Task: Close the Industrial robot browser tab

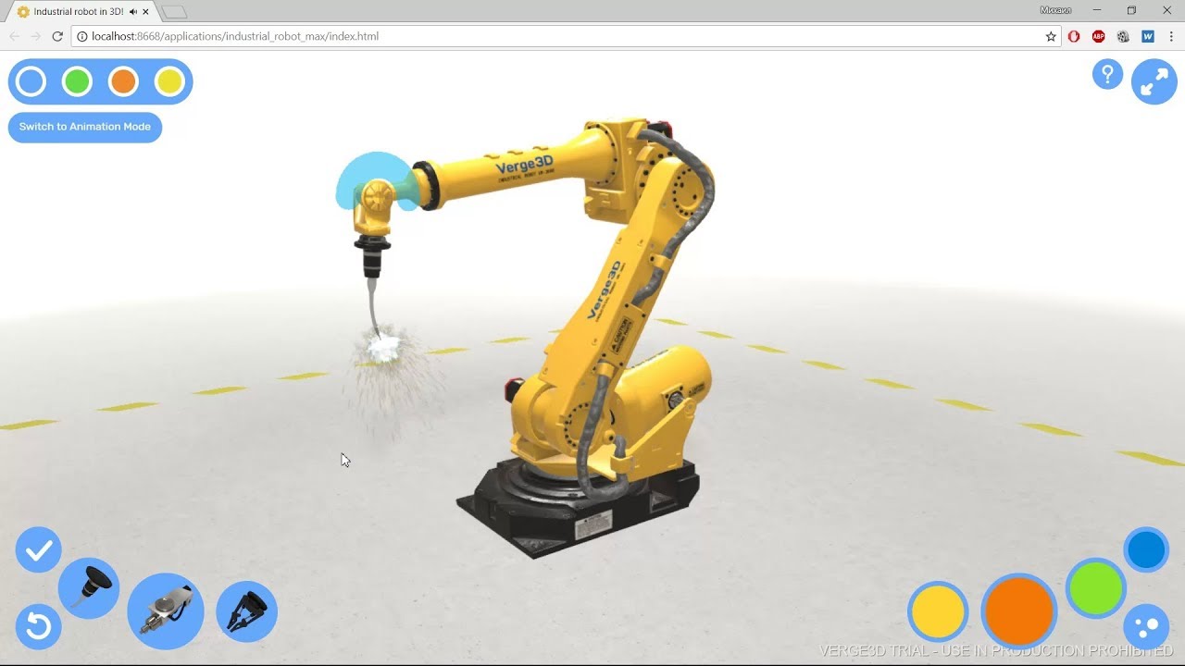Action: coord(145,11)
